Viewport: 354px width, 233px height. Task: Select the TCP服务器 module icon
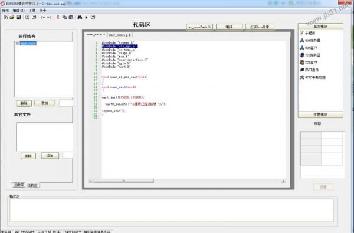(301, 55)
